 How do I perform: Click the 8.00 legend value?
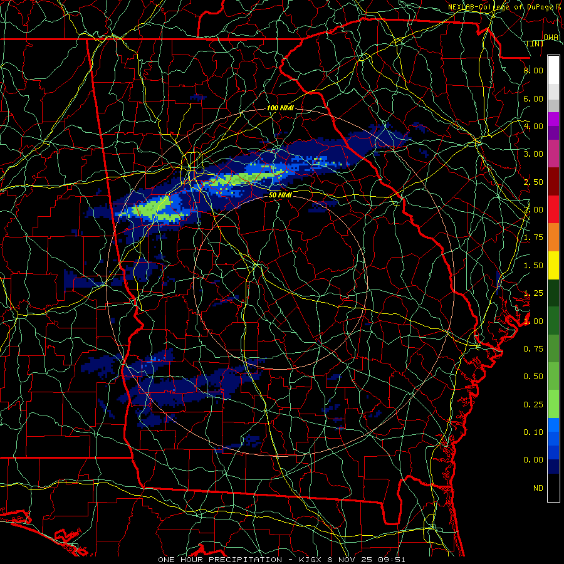(533, 70)
